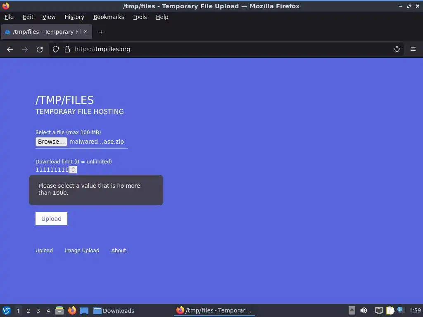
Task: Close the Firefox window
Action: (417, 6)
